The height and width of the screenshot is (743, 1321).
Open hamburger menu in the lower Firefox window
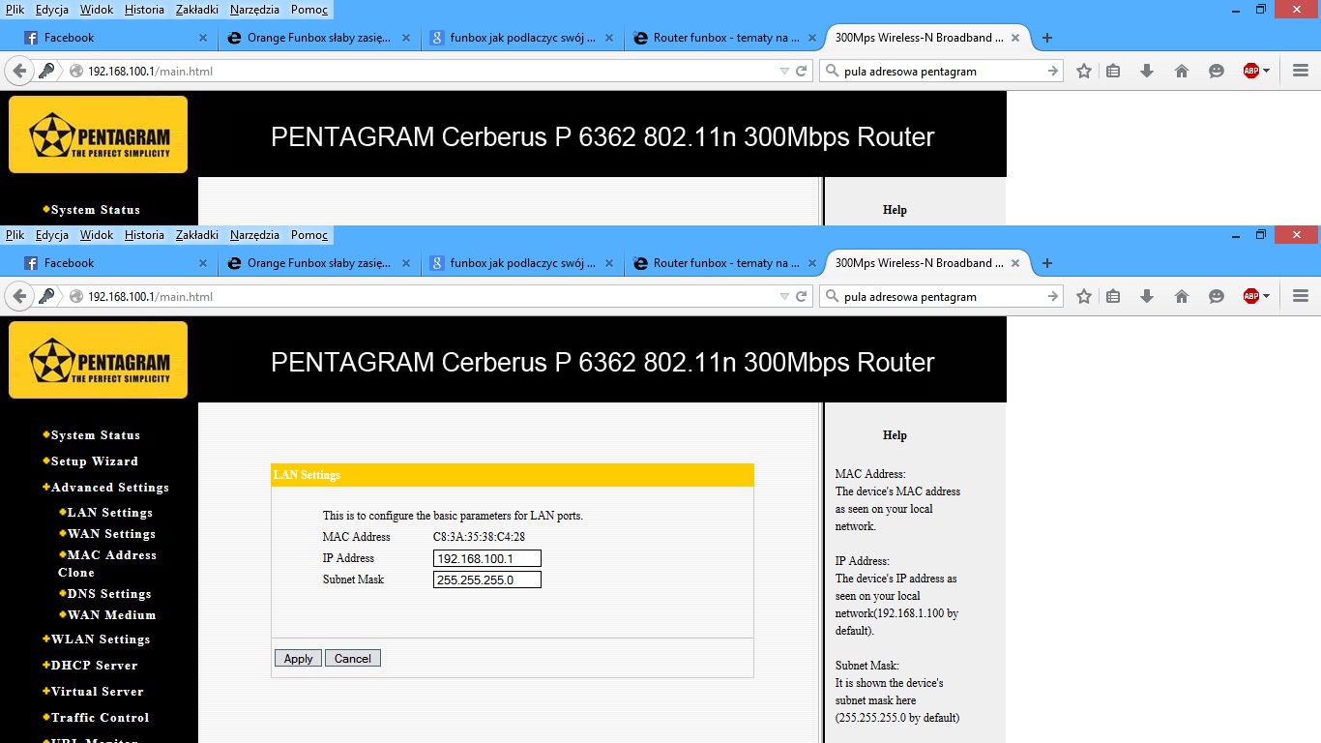(1301, 296)
